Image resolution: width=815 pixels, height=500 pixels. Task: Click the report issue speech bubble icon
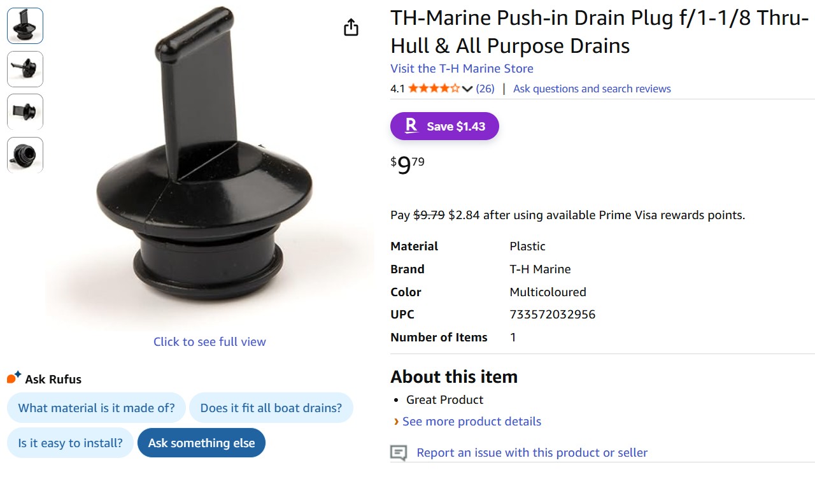click(x=399, y=453)
